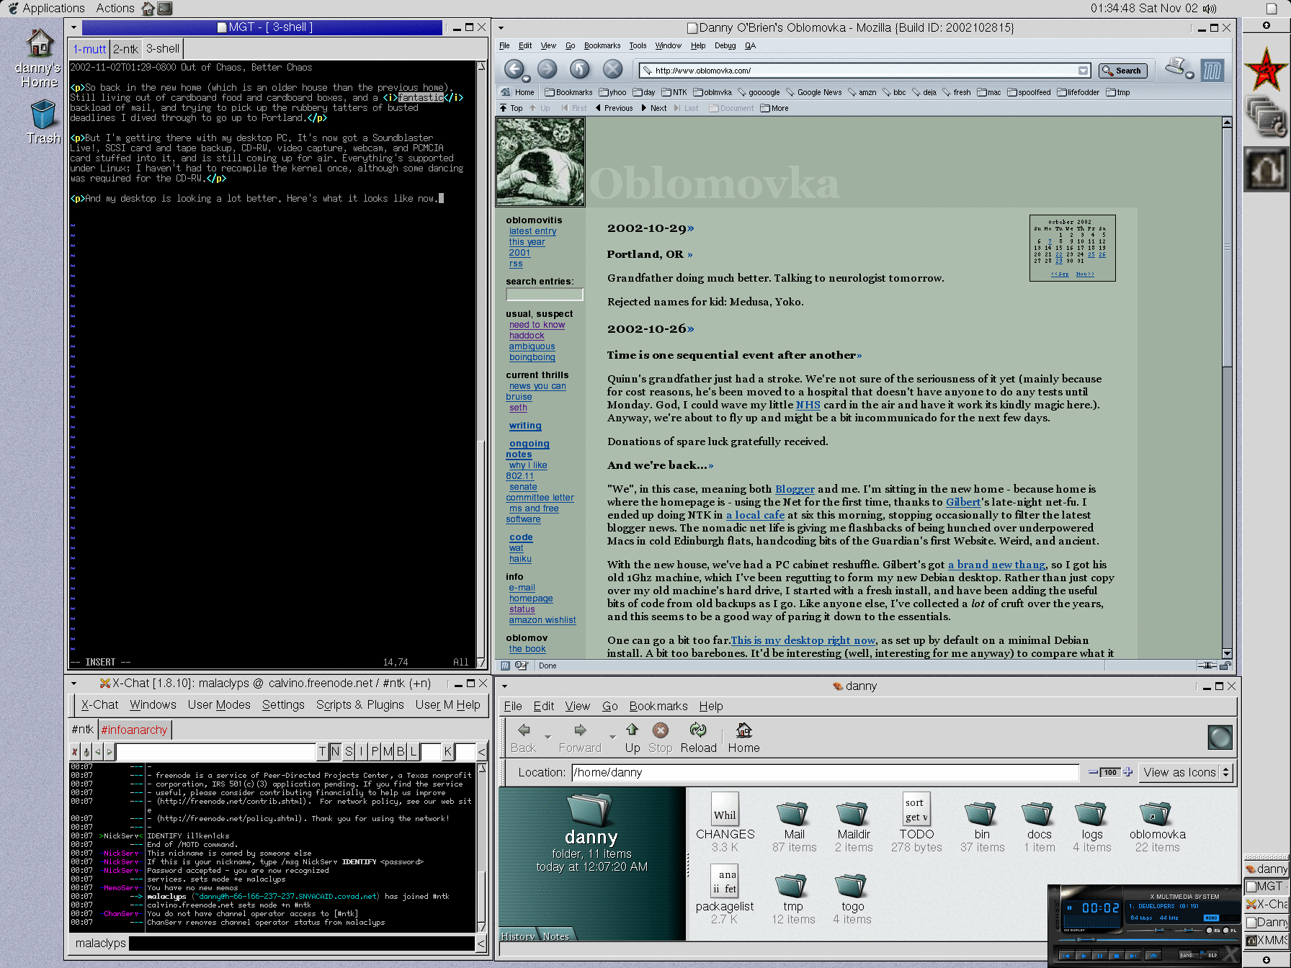The width and height of the screenshot is (1291, 968).
Task: Click the XMMS previous track button
Action: pos(1066,956)
